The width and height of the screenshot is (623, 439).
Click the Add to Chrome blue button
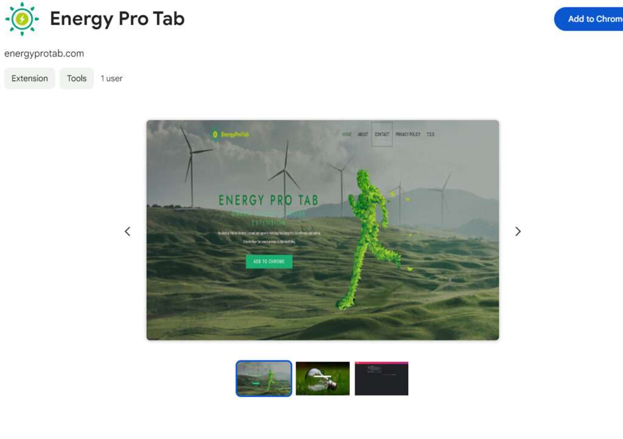[x=589, y=19]
